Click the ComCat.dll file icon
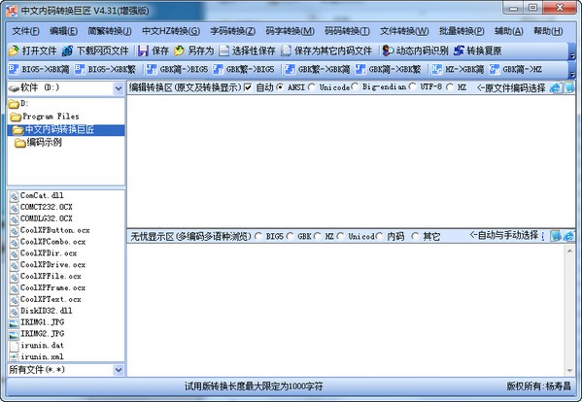This screenshot has width=582, height=402. pyautogui.click(x=14, y=196)
